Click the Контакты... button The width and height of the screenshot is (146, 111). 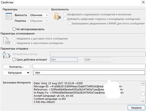click(17, 67)
